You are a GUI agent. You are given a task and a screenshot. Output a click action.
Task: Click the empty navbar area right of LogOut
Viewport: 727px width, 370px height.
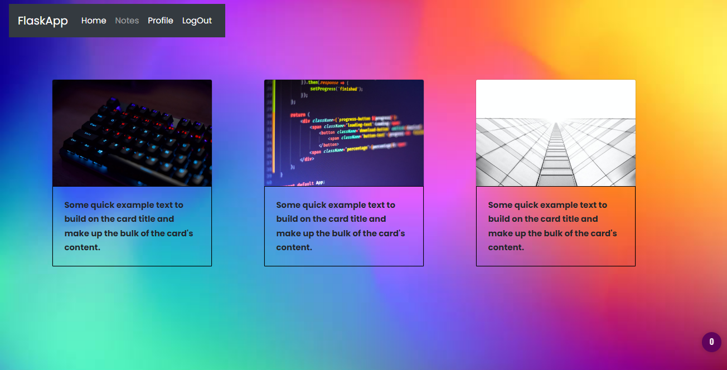tap(219, 21)
